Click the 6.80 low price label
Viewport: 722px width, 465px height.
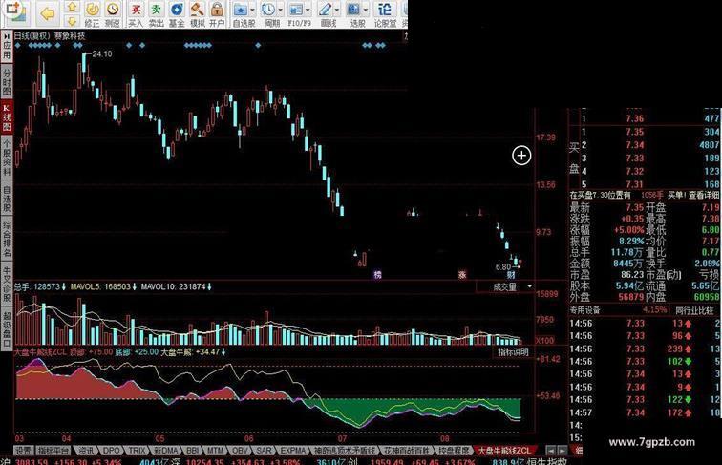point(502,267)
